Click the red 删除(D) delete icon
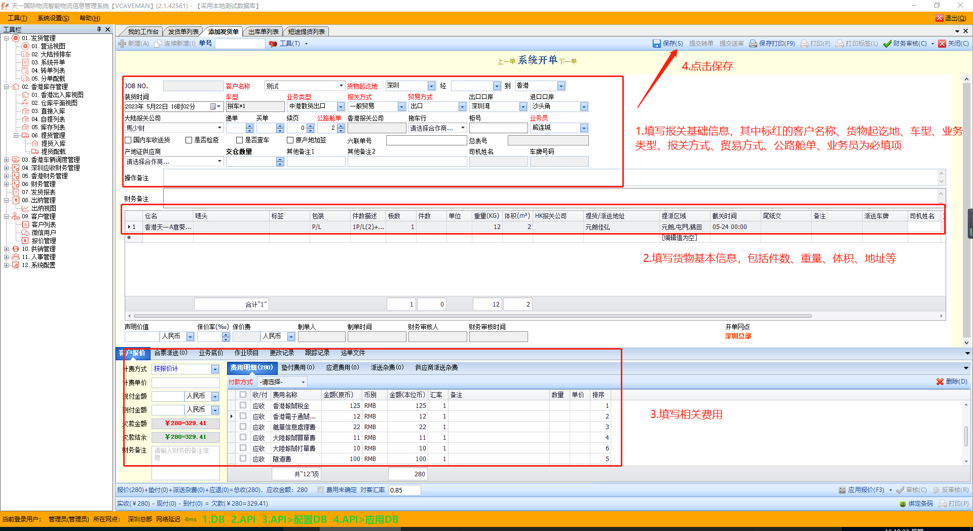973x531 pixels. click(x=940, y=382)
